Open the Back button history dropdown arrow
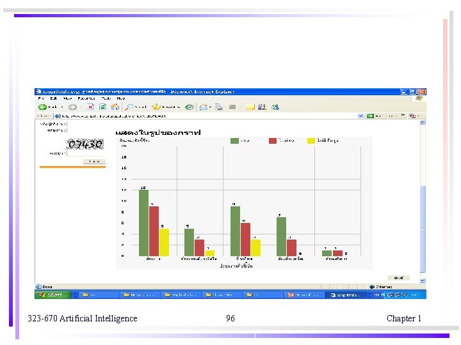 pos(62,107)
